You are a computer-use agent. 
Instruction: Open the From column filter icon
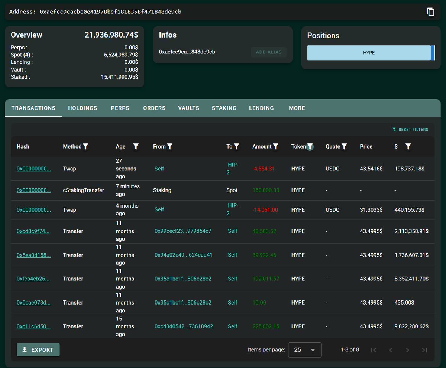(x=170, y=147)
